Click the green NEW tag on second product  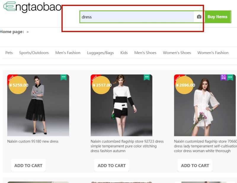147,77
